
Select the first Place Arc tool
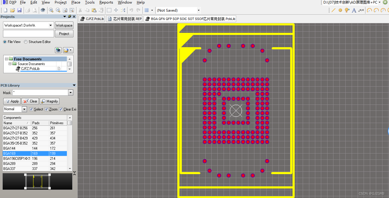coord(370,10)
